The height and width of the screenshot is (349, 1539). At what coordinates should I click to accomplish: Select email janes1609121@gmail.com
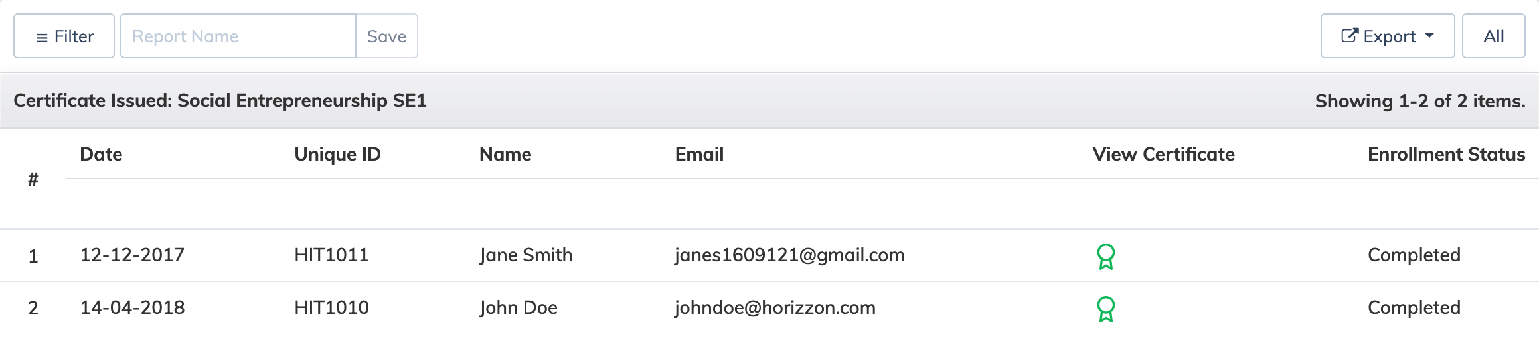coord(789,255)
